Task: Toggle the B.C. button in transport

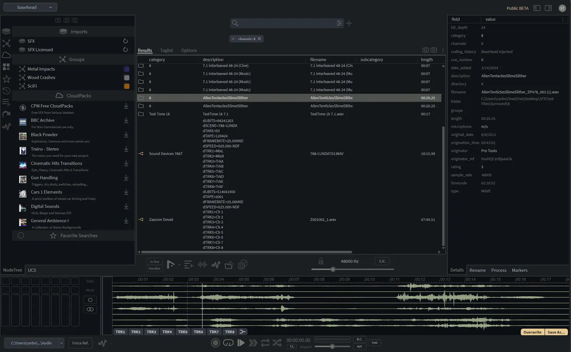Action: tap(359, 339)
